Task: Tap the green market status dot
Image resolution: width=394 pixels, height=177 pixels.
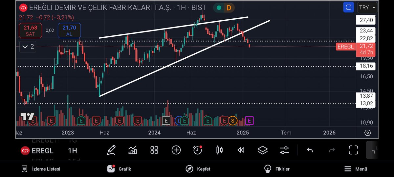Action: (219, 8)
